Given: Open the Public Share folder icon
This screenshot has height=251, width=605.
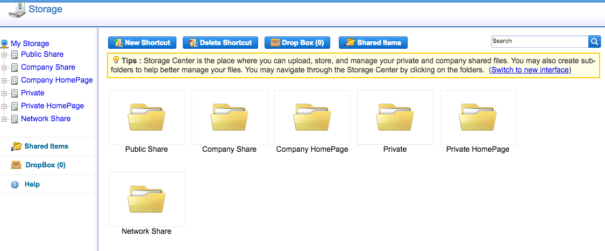Looking at the screenshot, I should click(146, 117).
